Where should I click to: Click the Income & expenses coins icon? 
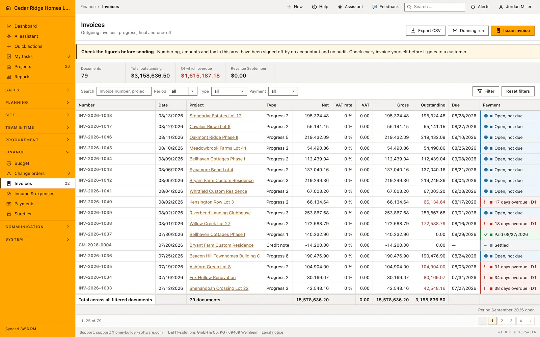pyautogui.click(x=9, y=194)
